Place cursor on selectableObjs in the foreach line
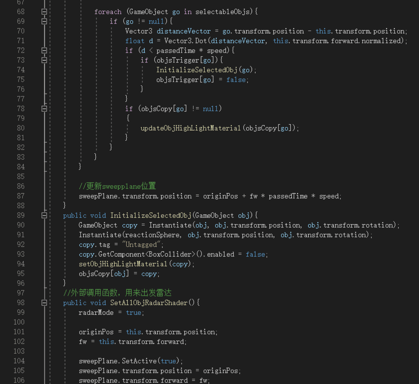Viewport: 419px width, 384px height. 223,12
